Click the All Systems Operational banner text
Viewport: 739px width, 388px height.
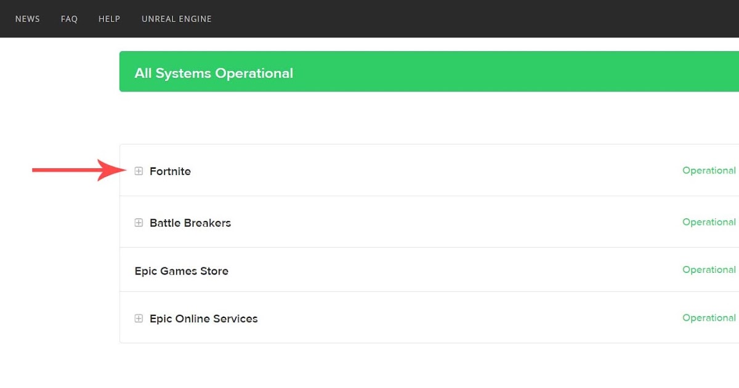214,73
